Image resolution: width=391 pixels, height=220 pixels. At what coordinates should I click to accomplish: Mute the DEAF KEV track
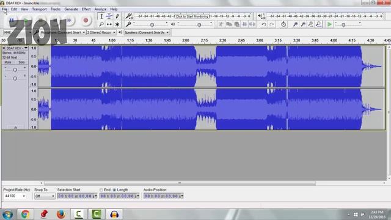click(x=8, y=62)
